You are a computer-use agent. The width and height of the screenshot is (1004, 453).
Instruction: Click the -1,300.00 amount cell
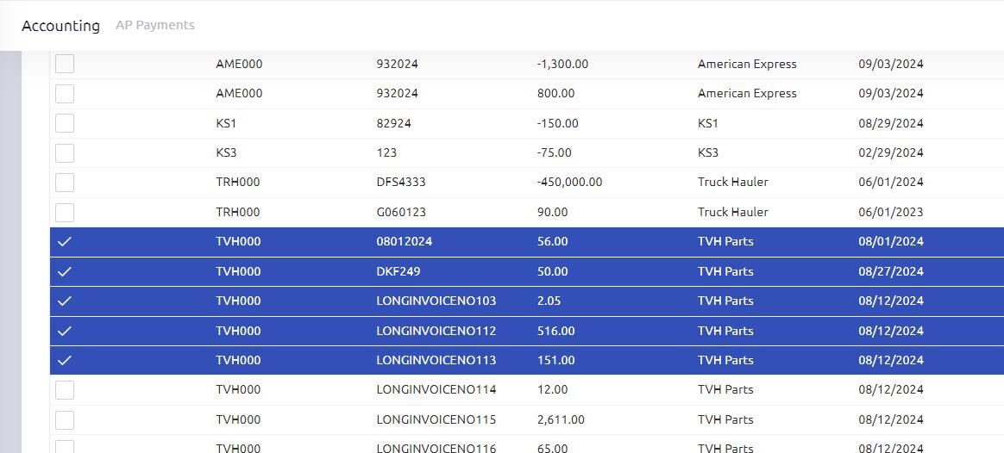(562, 64)
